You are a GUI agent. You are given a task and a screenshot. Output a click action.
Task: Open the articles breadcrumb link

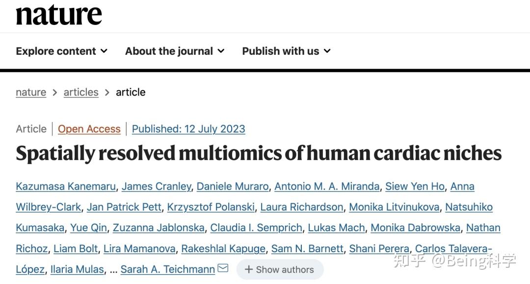[81, 92]
